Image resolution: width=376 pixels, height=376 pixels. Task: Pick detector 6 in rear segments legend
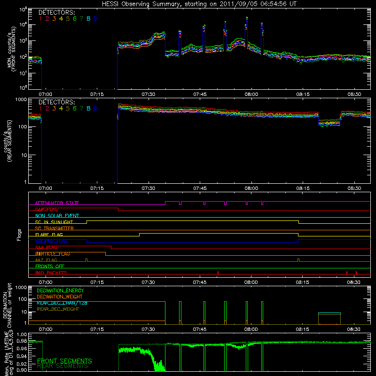click(75, 109)
